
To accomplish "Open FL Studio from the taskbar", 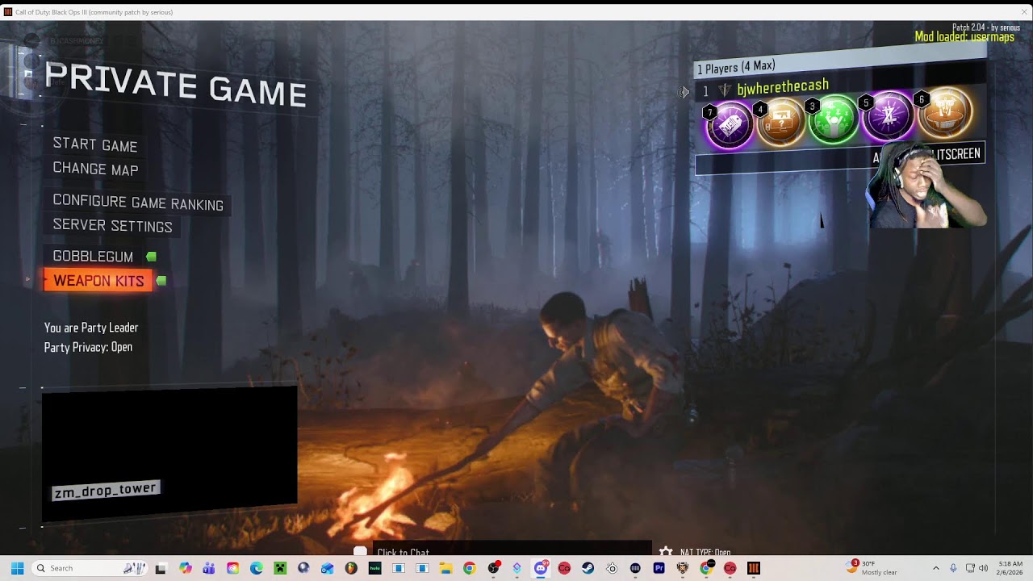I will [351, 568].
